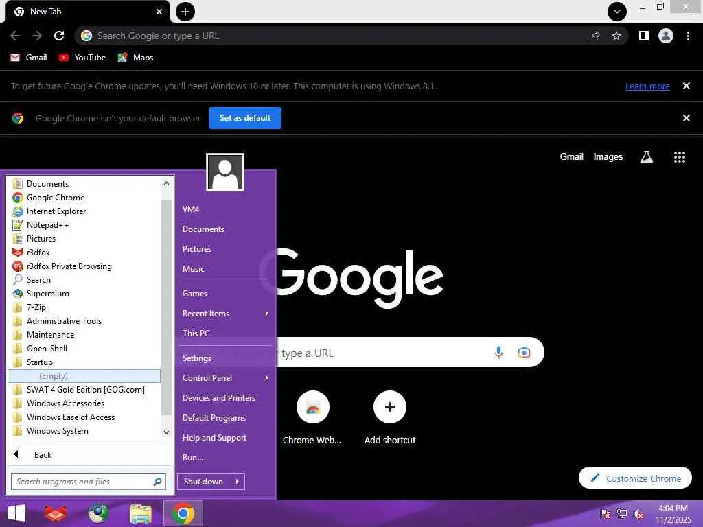The height and width of the screenshot is (527, 703).
Task: Open Chrome side panel icon
Action: 644,36
